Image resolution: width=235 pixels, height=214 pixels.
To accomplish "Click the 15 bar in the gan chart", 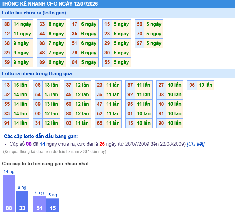I will [x=53, y=205].
